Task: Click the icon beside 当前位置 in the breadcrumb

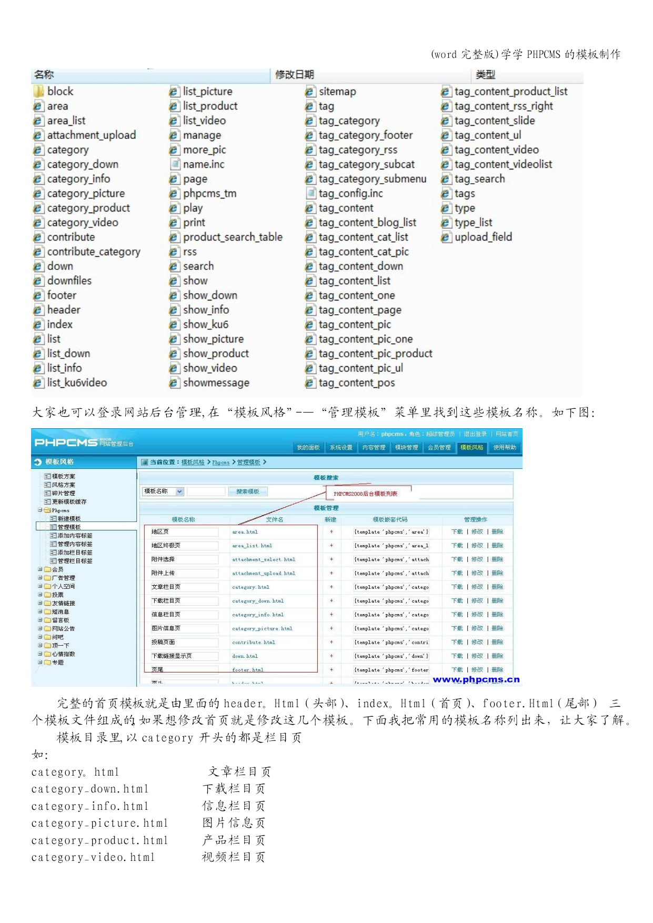Action: (145, 462)
